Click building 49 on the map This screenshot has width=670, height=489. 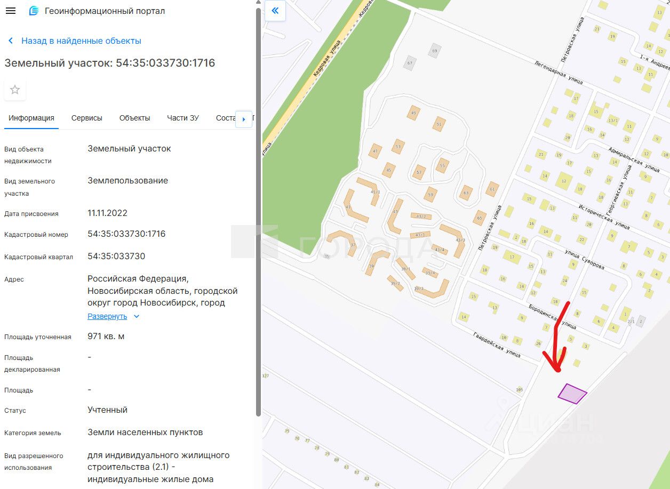413,113
